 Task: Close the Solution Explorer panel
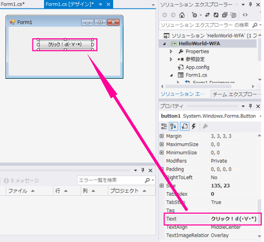pyautogui.click(x=258, y=5)
